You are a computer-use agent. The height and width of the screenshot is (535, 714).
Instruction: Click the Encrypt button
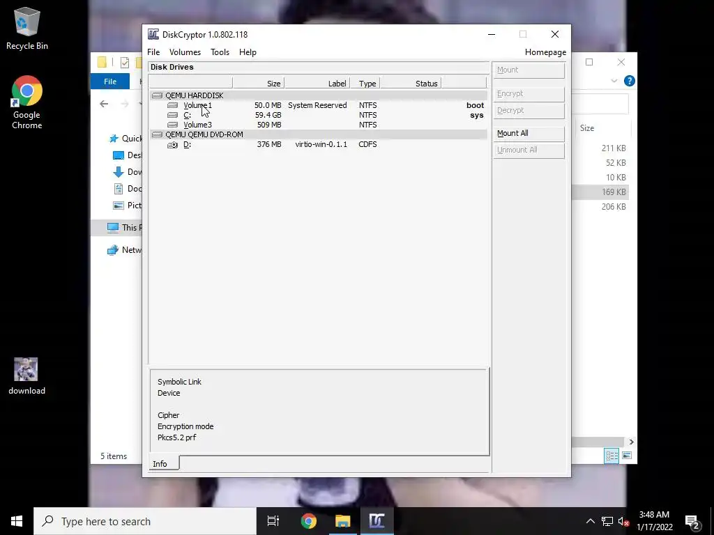click(529, 94)
